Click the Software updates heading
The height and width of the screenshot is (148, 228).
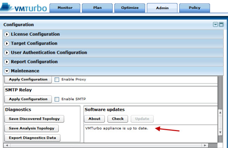(105, 110)
